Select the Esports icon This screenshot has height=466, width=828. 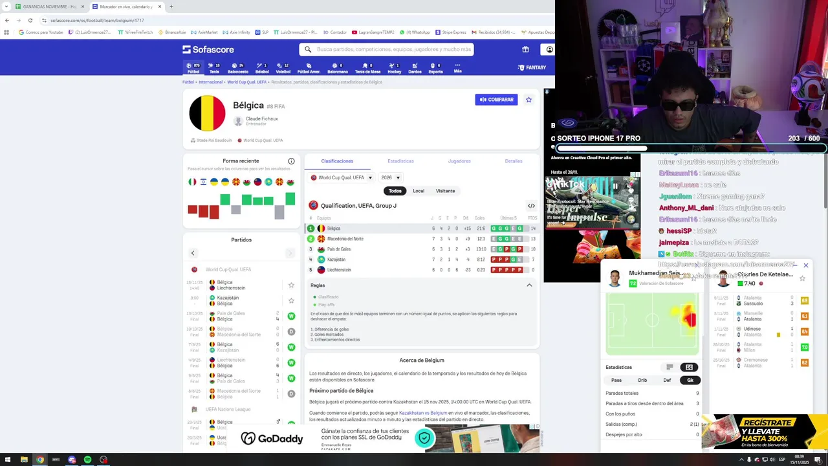point(435,68)
